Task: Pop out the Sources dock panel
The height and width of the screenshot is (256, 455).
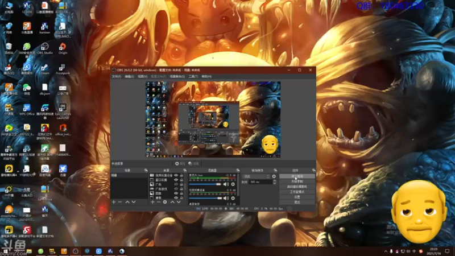Action: (x=185, y=170)
